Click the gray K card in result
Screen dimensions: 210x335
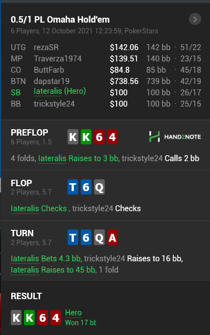click(x=16, y=317)
